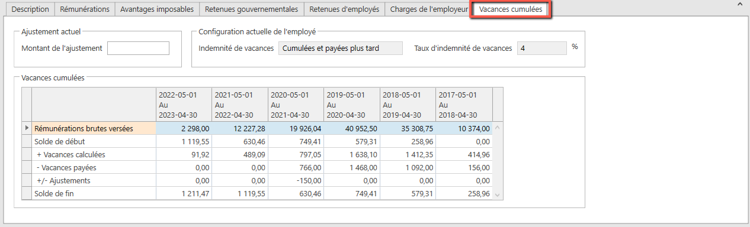750x227 pixels.
Task: Click cell value 40 952,50
Action: click(x=352, y=128)
